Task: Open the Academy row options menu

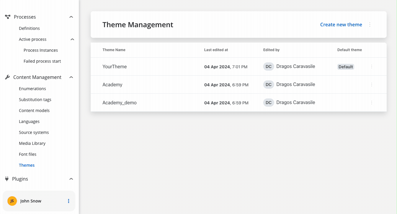Action: pos(372,85)
